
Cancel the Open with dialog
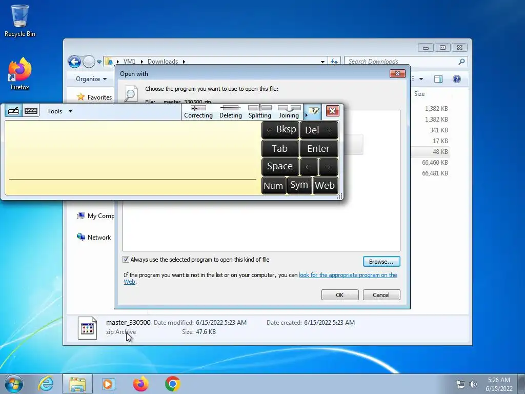click(381, 295)
